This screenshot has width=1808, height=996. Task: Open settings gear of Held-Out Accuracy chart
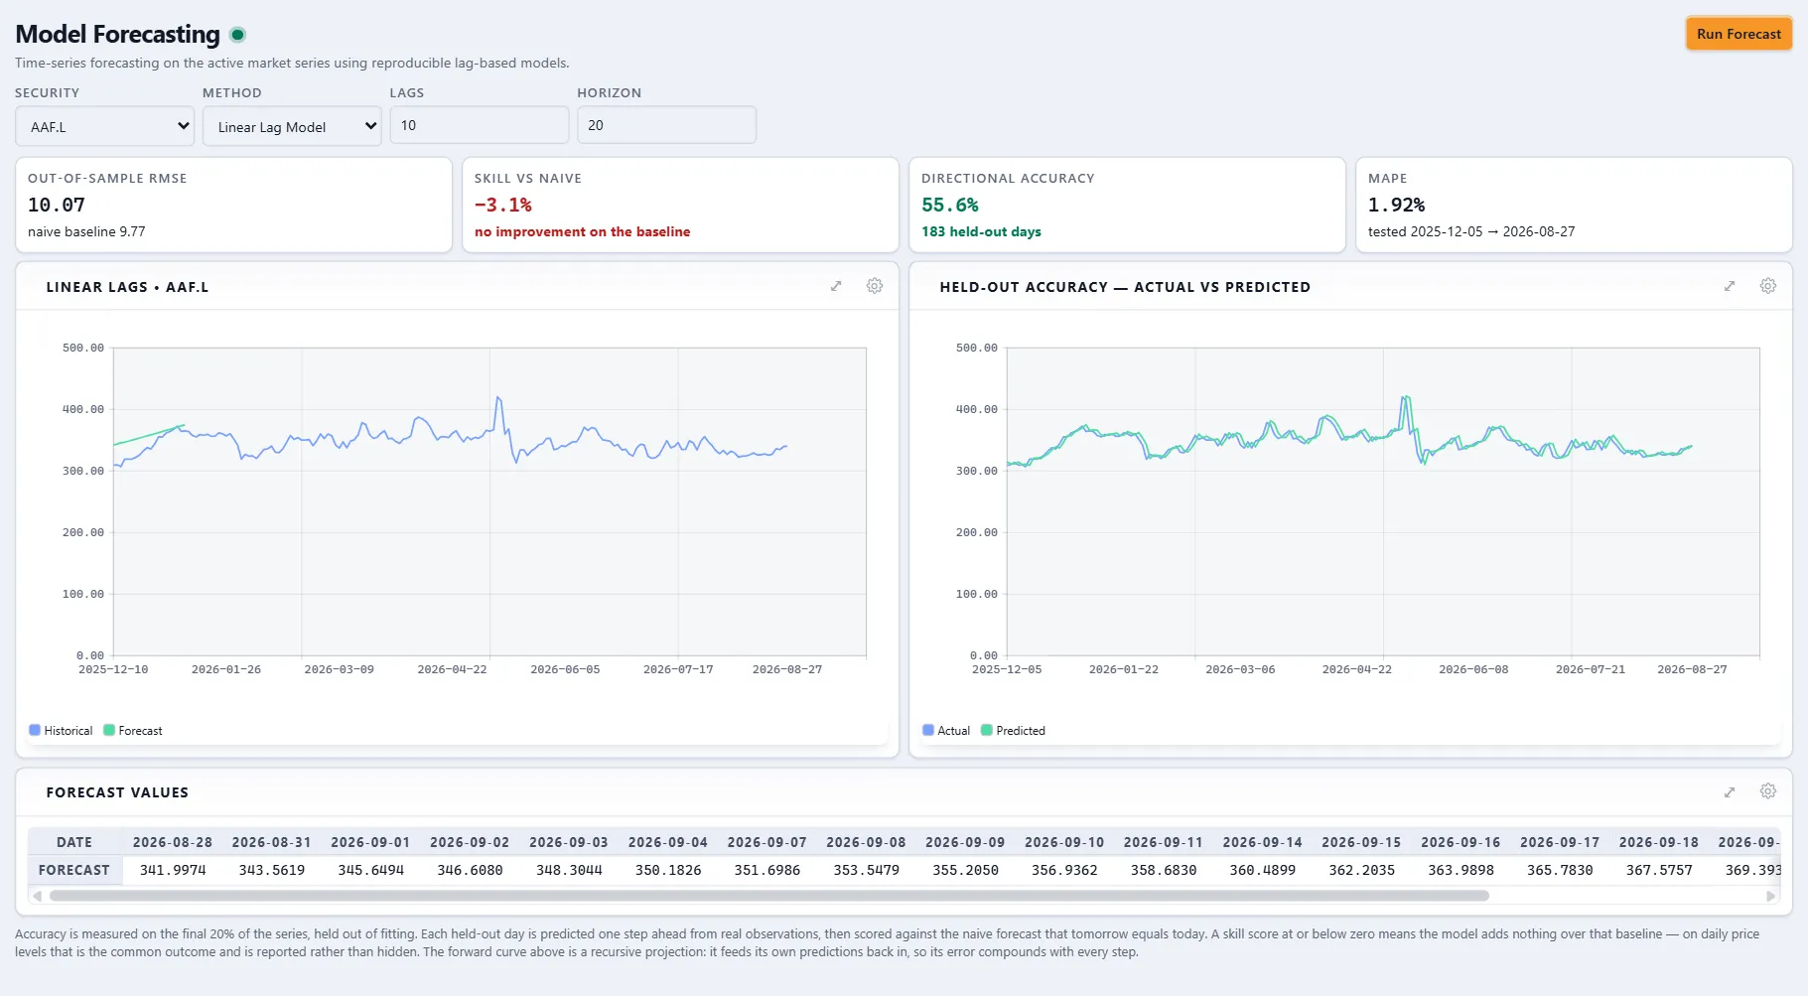click(x=1768, y=286)
